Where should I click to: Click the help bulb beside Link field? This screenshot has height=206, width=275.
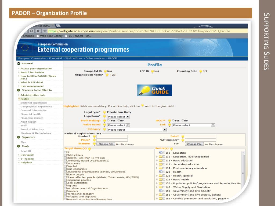170,125
